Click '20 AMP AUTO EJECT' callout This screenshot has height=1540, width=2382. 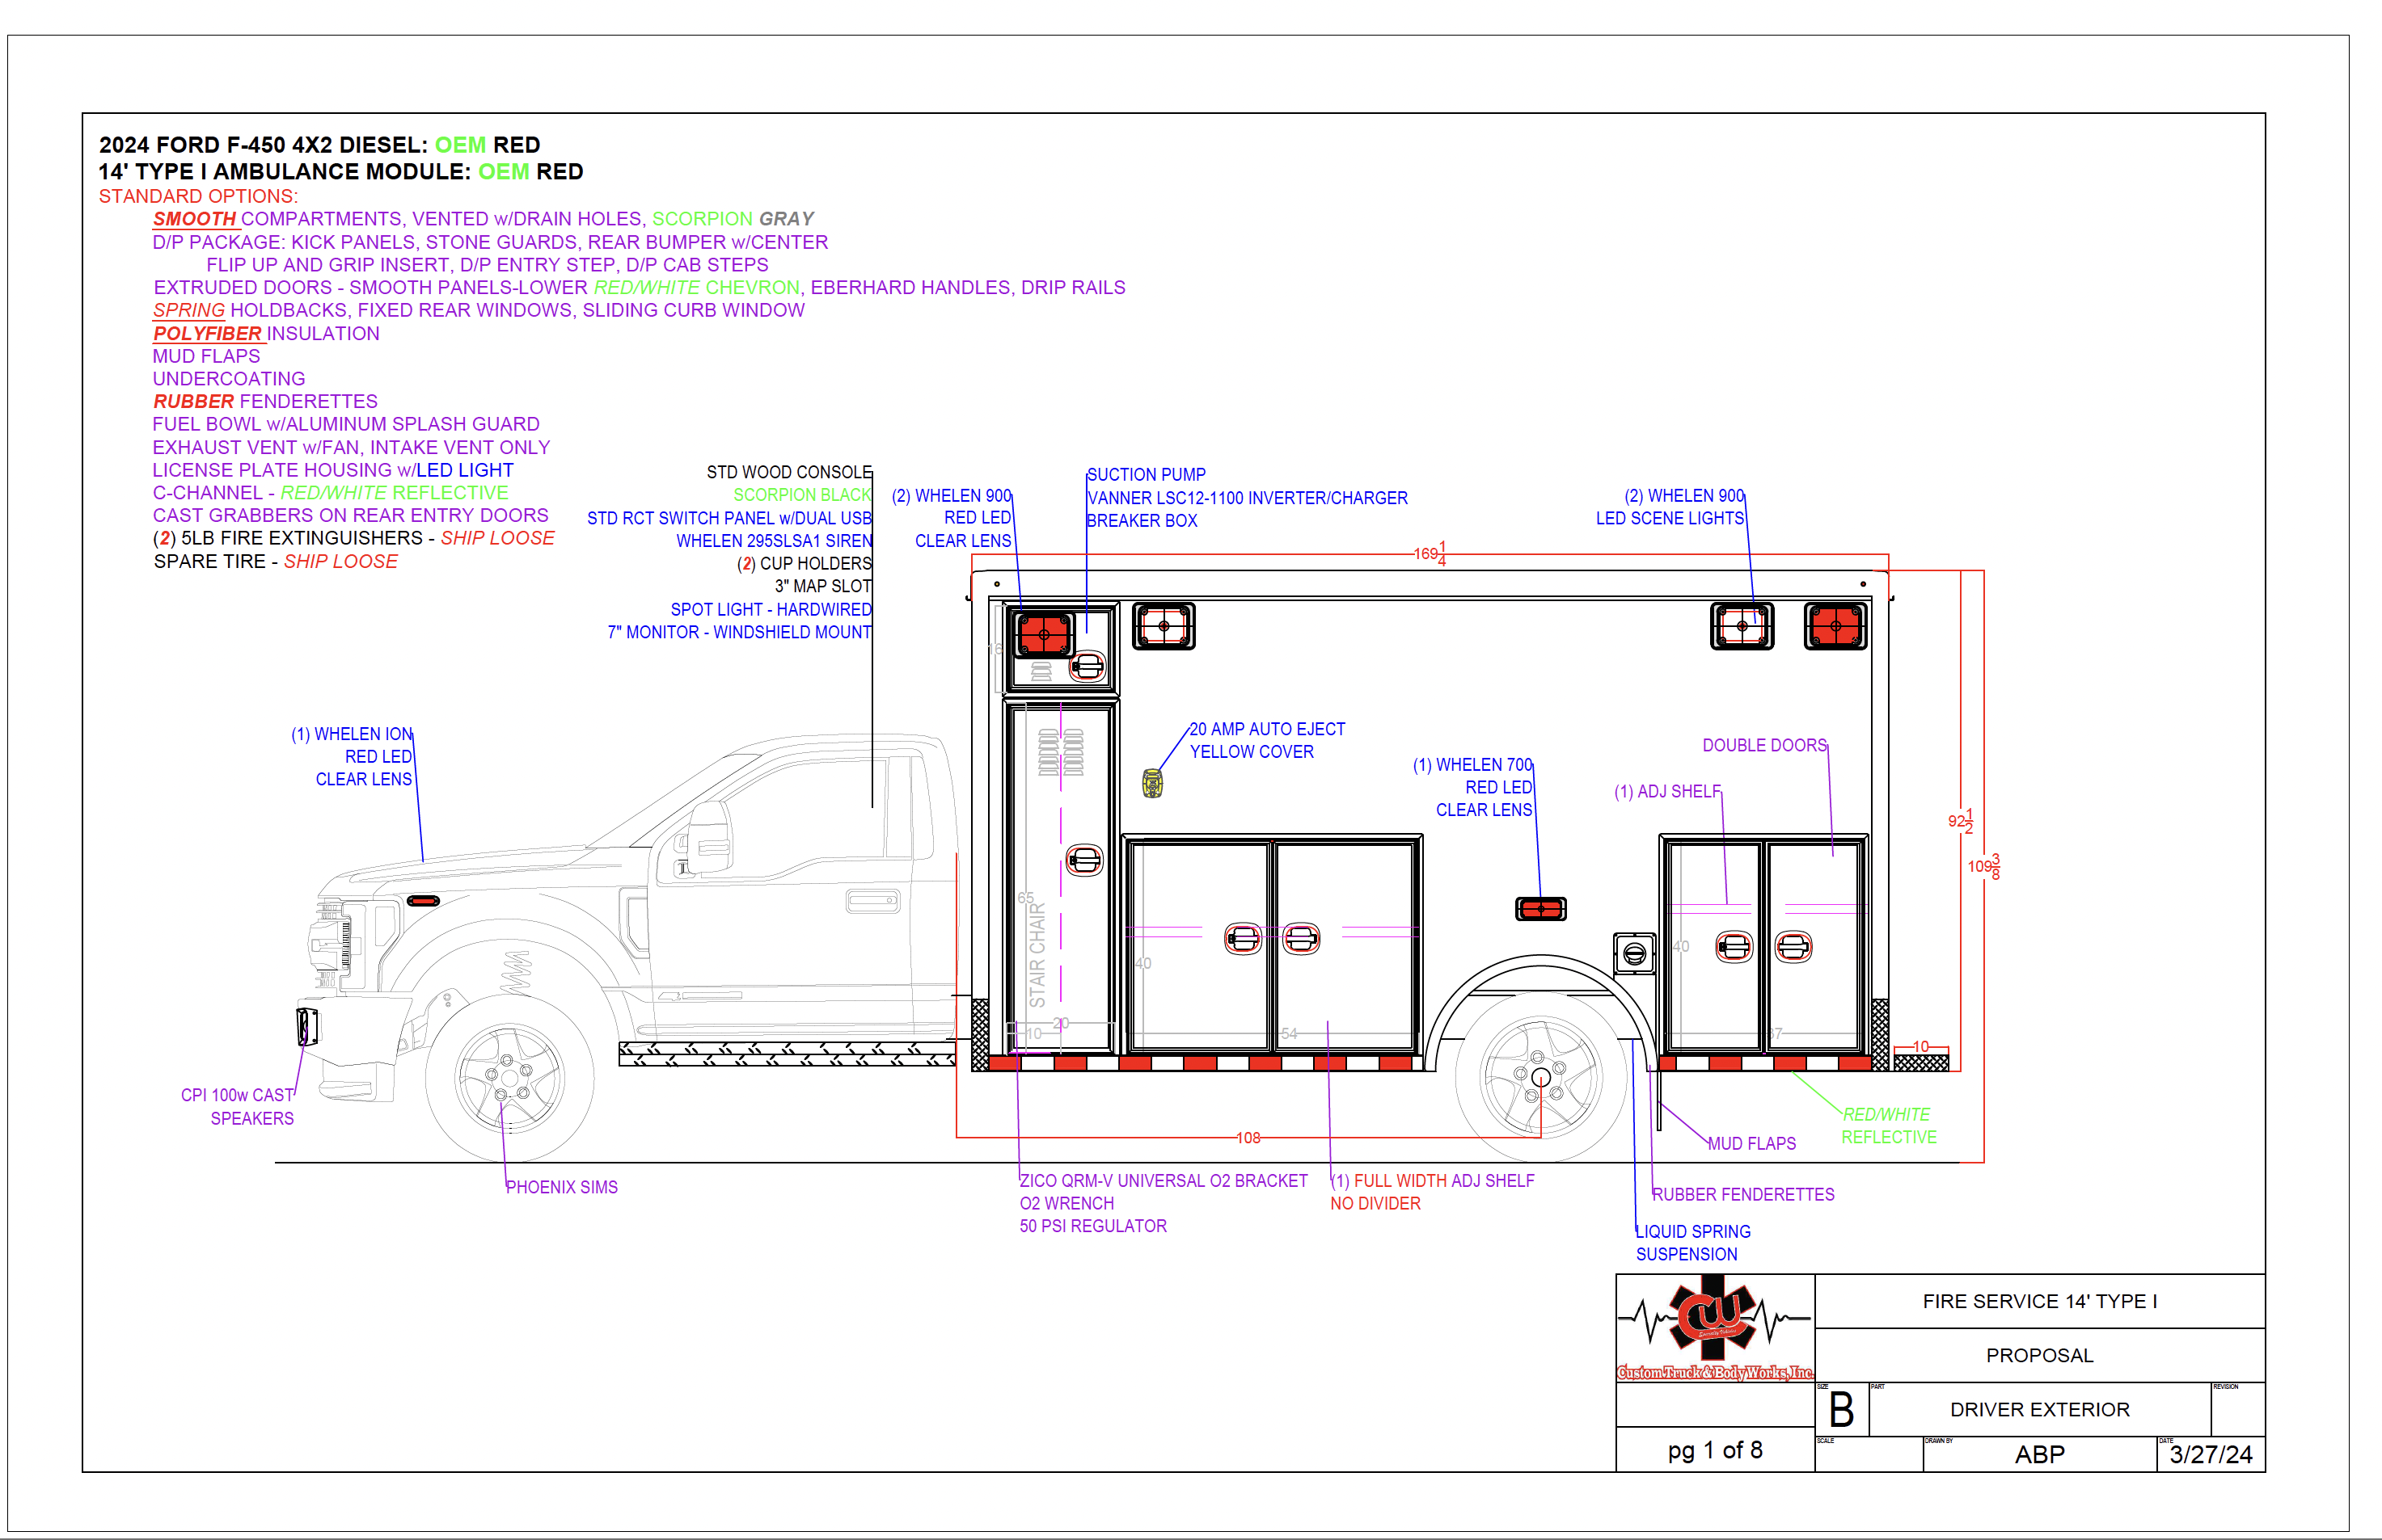tap(1268, 729)
